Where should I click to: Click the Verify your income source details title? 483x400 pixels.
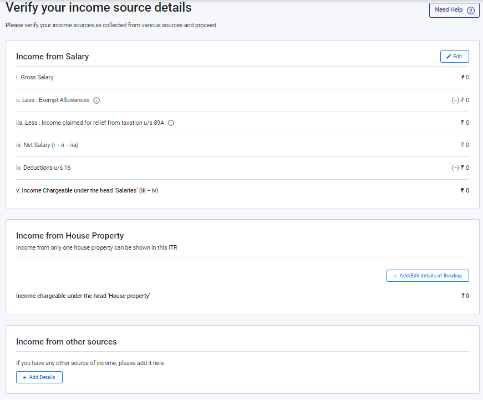point(99,8)
